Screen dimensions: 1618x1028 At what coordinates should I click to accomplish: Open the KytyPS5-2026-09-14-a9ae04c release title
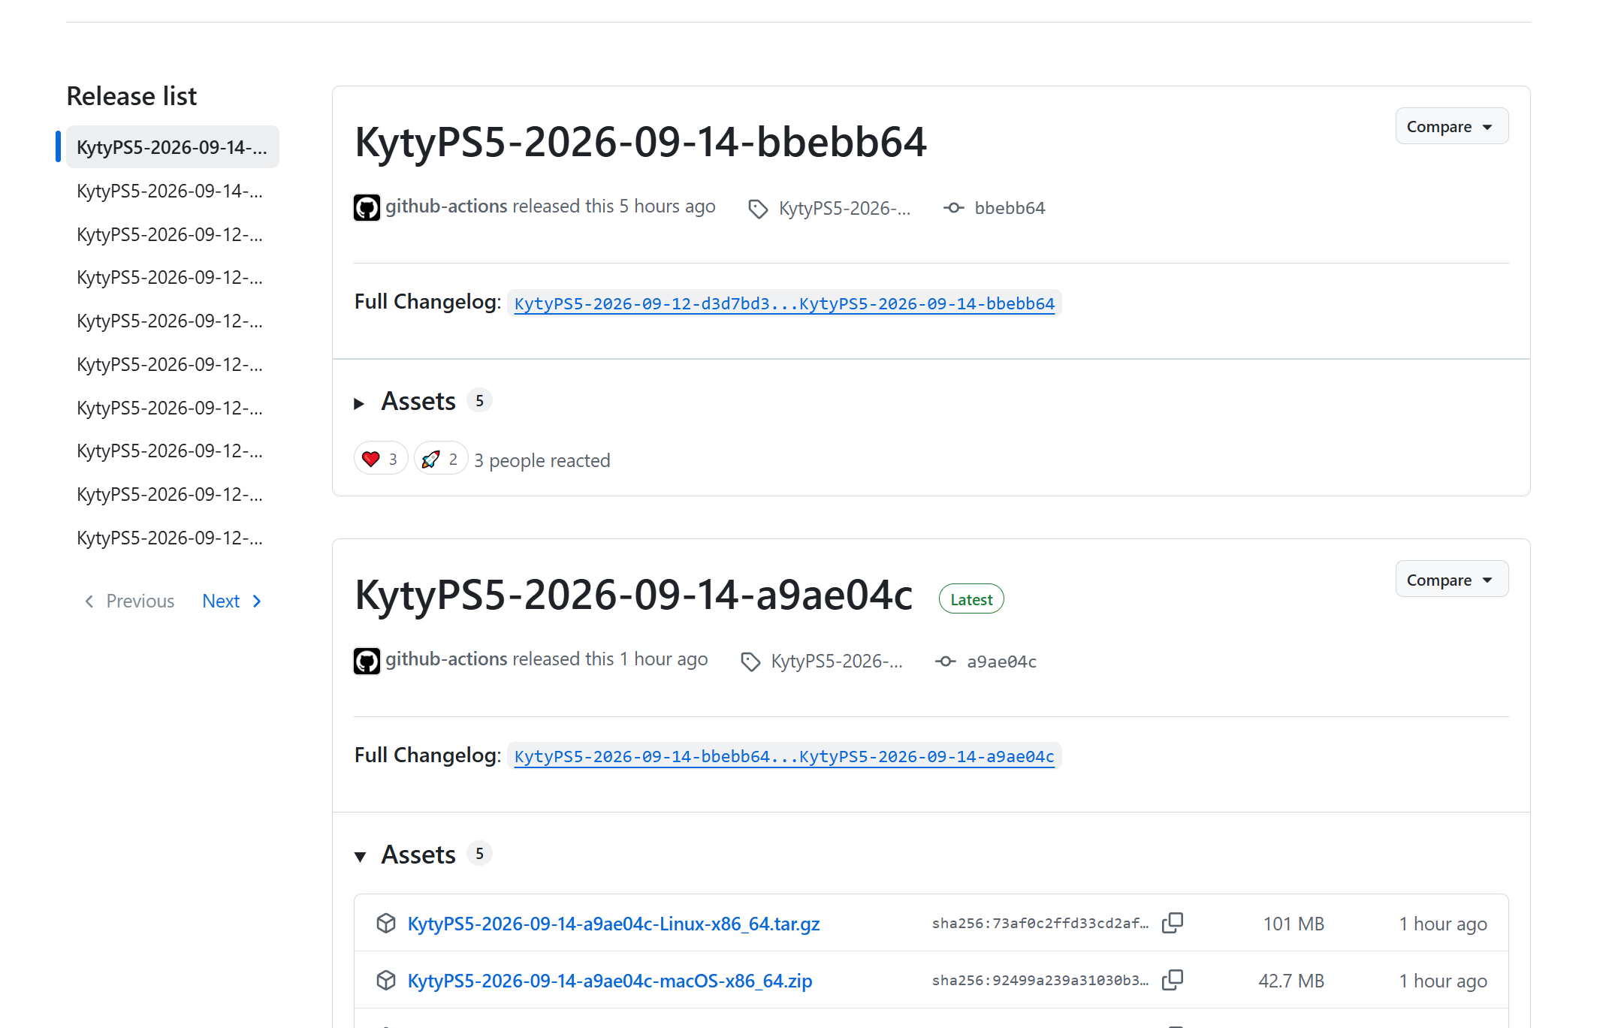(633, 595)
